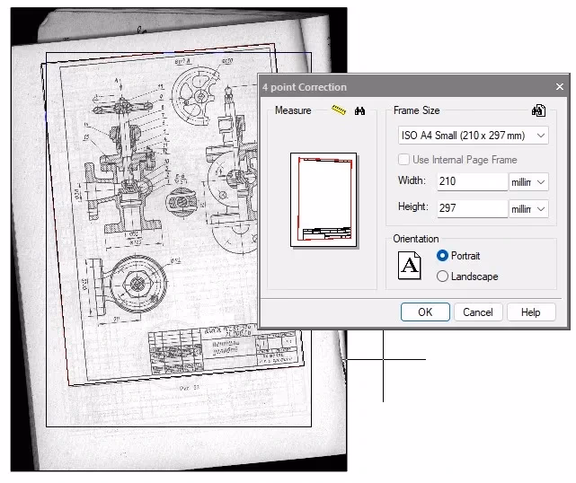
Task: Close the 4 point Correction dialog
Action: click(560, 86)
